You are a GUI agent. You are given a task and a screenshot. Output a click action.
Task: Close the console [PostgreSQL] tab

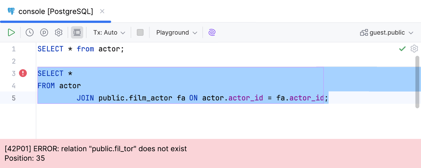click(x=102, y=11)
